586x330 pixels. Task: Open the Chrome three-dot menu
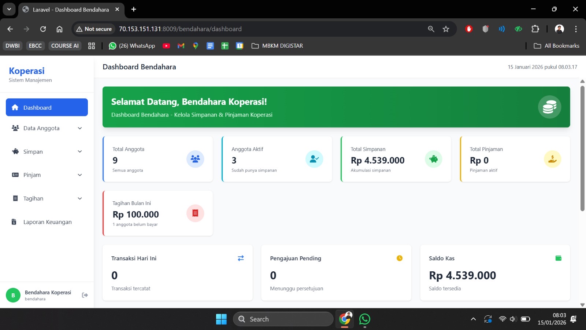(x=576, y=29)
